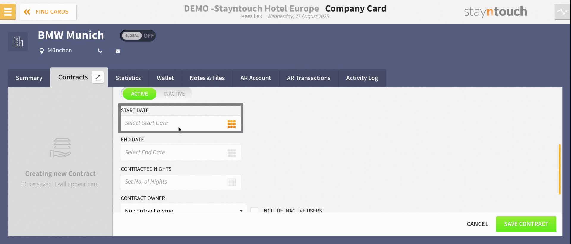Expand Contracts tab with pop-out icon

coord(98,77)
